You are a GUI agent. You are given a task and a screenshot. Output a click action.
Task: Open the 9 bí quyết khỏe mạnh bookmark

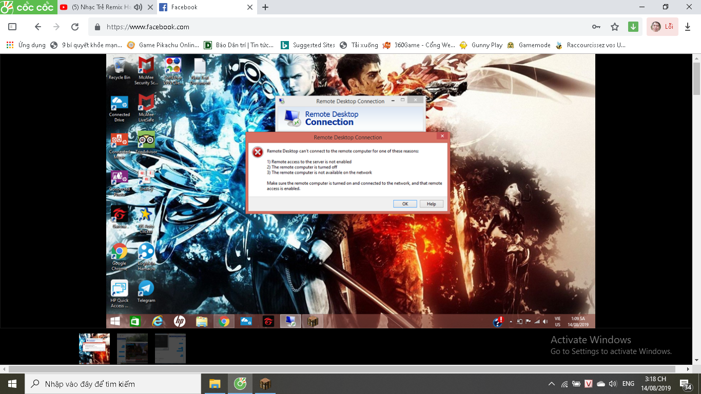tap(86, 45)
